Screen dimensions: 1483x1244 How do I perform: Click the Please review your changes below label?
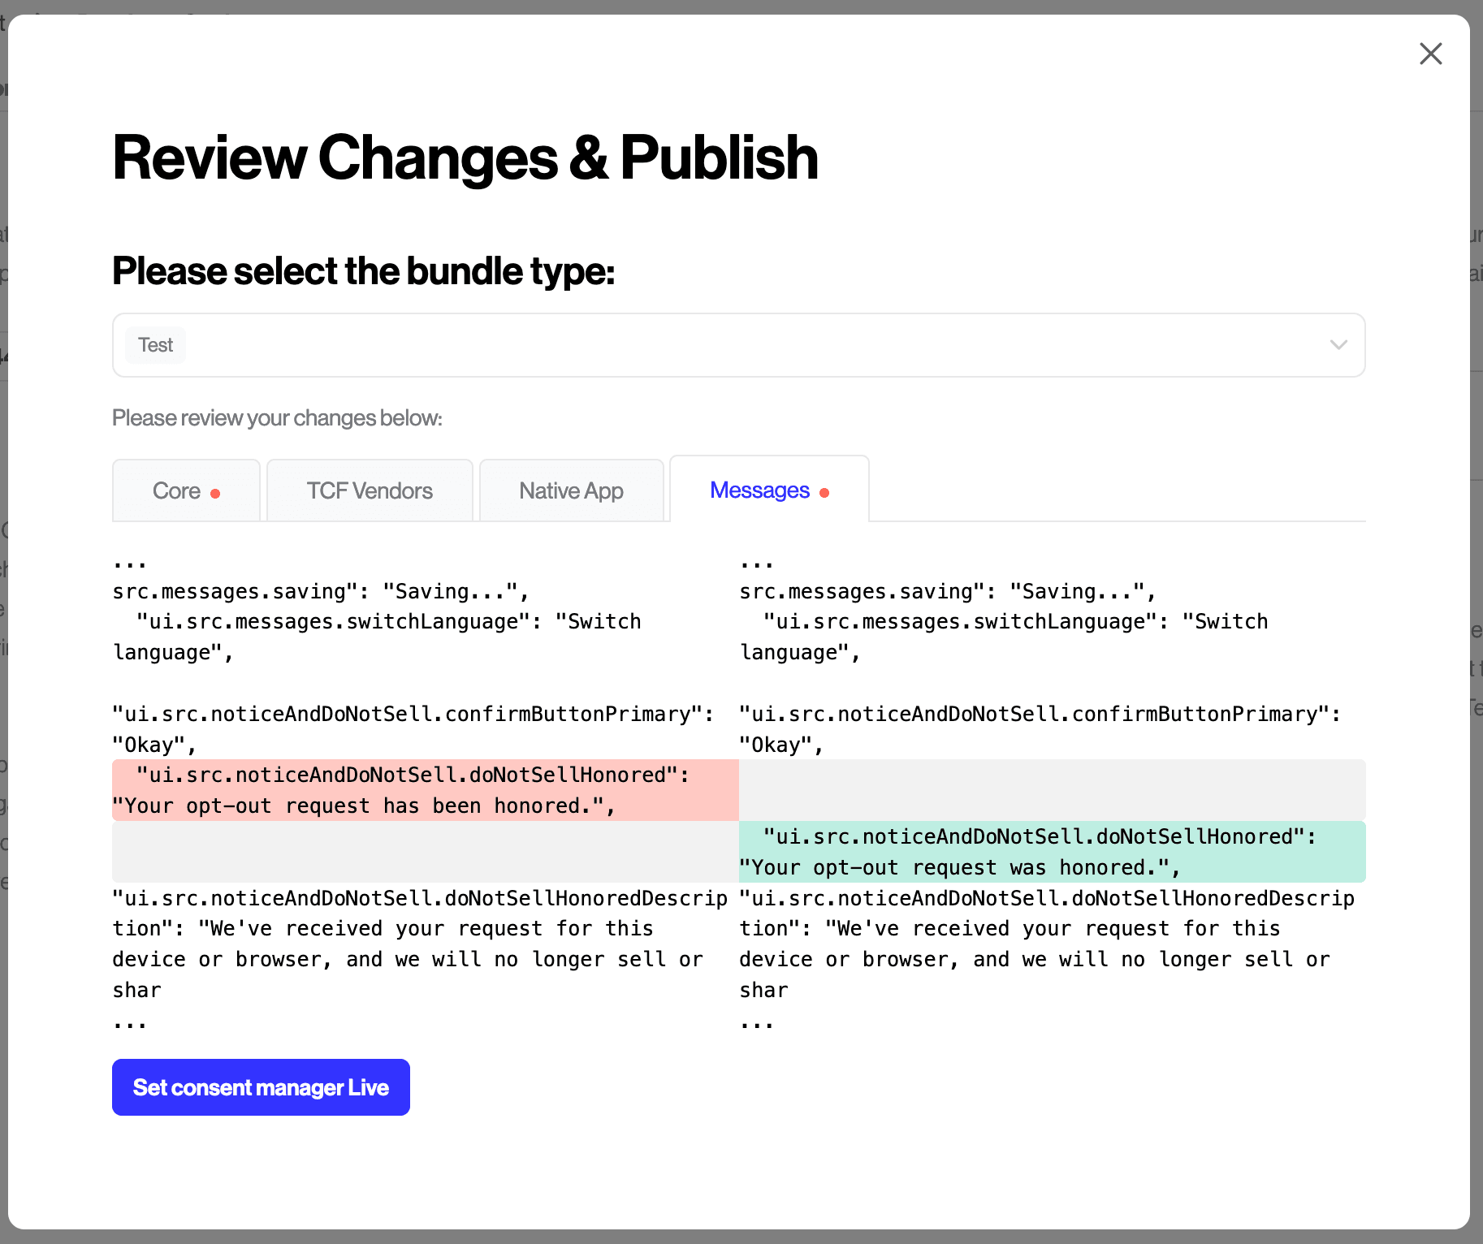(277, 417)
